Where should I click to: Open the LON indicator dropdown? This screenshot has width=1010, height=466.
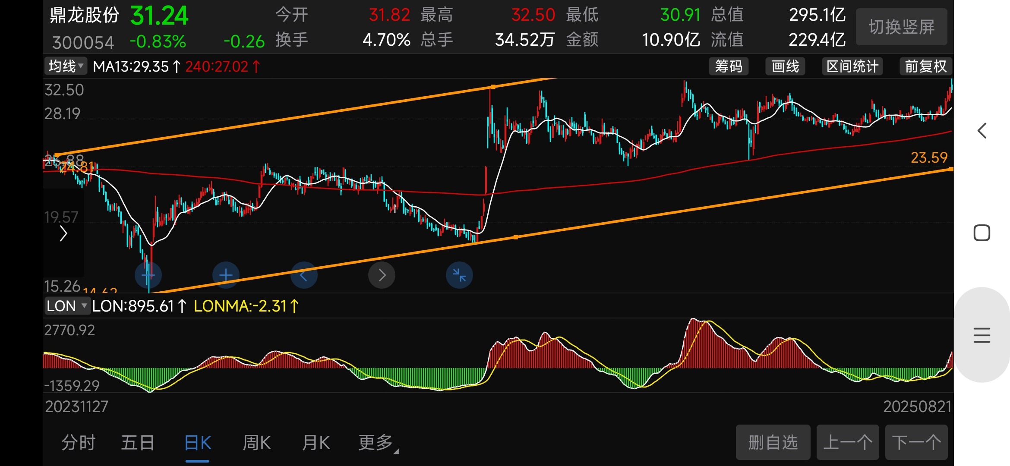[x=67, y=306]
